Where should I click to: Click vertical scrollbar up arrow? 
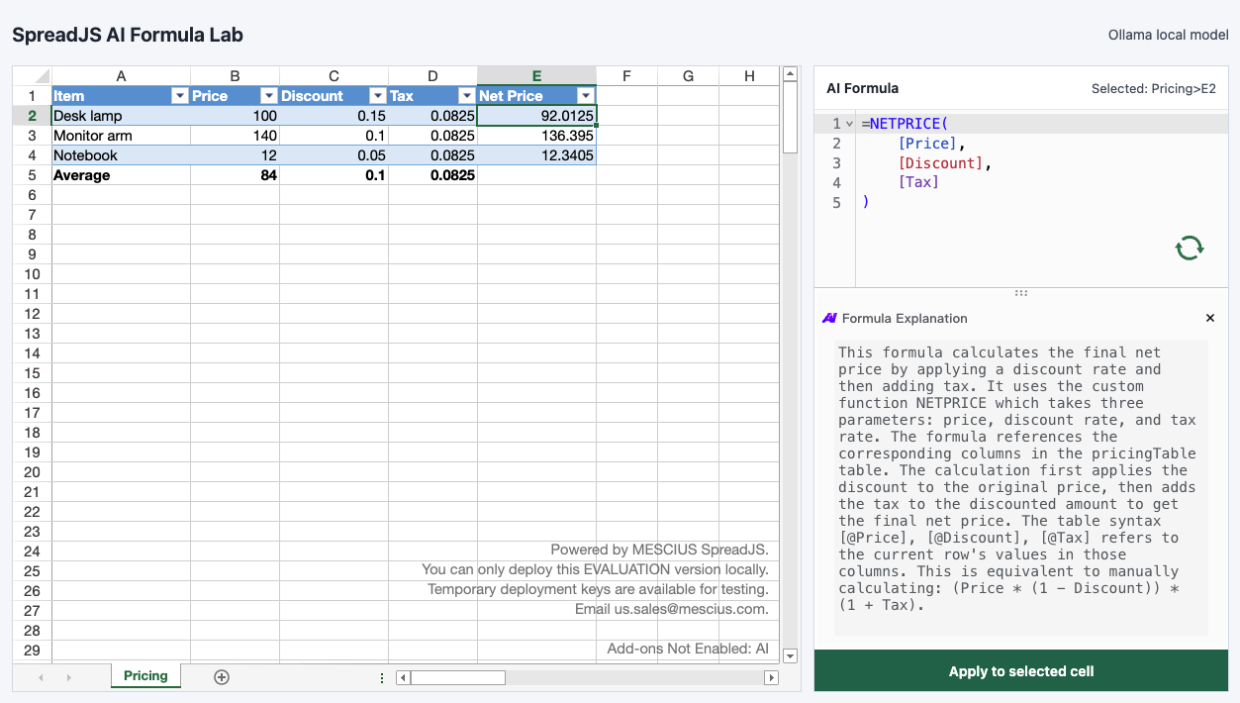[x=790, y=73]
